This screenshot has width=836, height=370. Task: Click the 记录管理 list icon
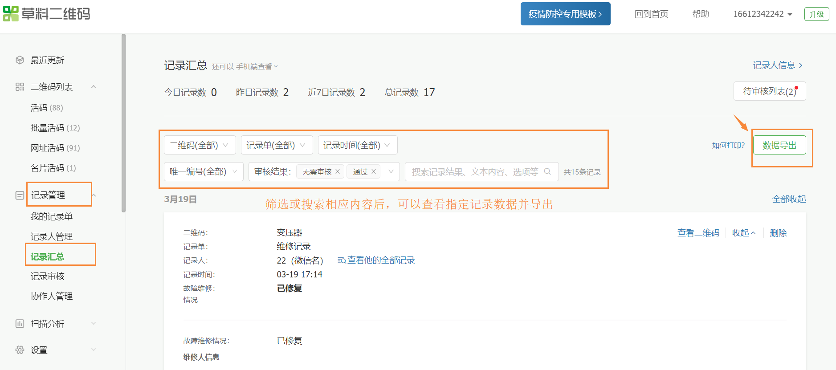tap(20, 195)
